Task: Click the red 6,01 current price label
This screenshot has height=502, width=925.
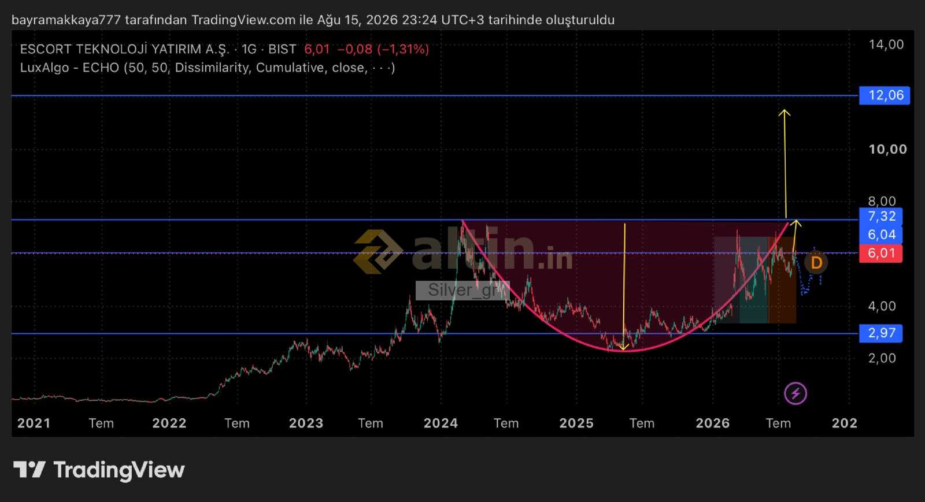Action: pos(880,253)
